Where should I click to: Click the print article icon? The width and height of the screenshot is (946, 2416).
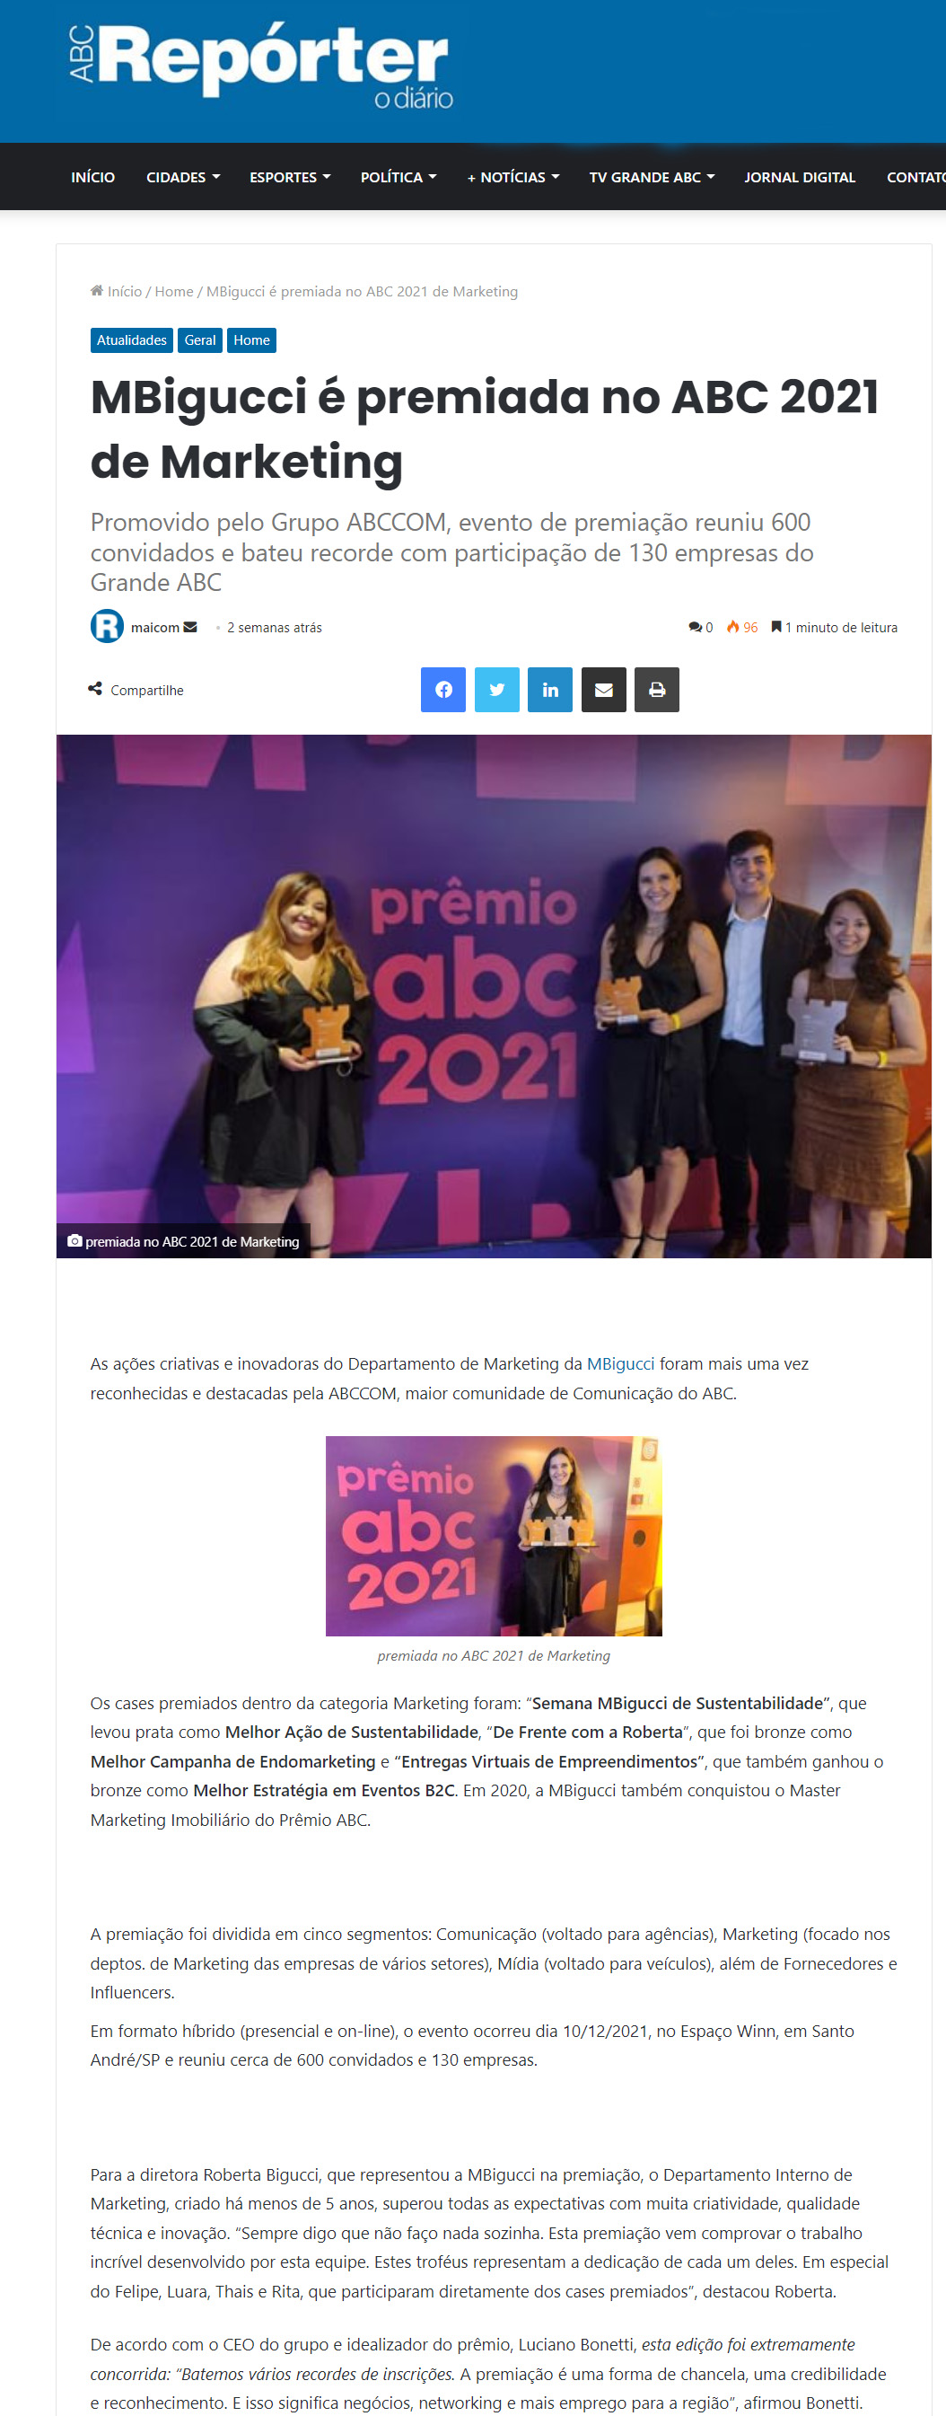657,690
